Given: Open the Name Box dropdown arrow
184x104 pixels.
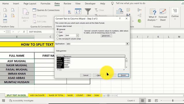Looking at the screenshot, I should 4,31.
